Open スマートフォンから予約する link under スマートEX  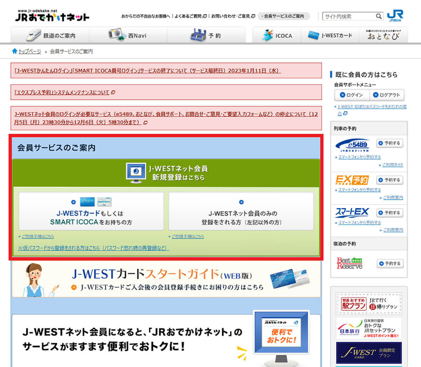(x=359, y=222)
